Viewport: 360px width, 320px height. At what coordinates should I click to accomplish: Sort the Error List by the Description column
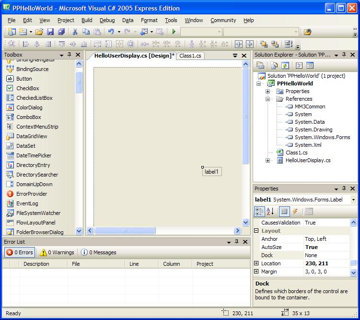[44, 264]
